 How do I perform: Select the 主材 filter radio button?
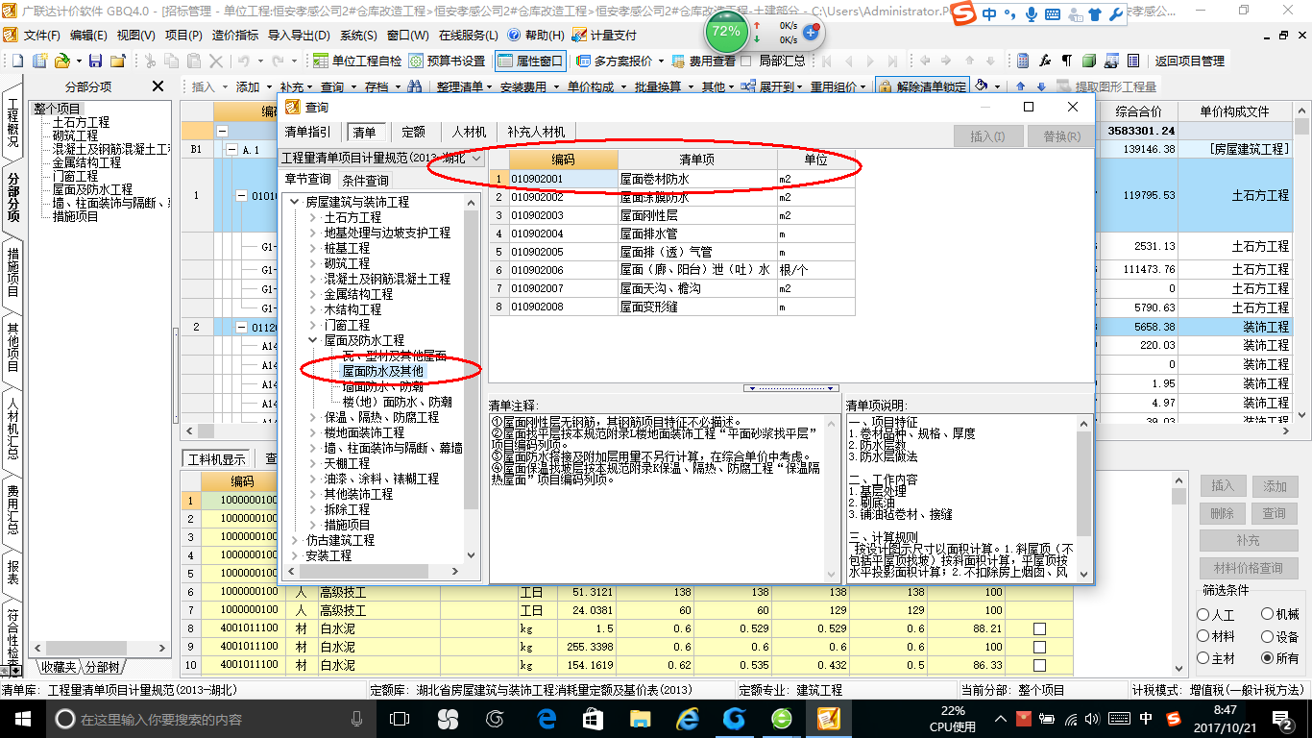pos(1203,658)
